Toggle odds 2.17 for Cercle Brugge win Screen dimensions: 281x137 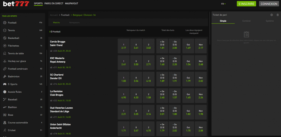[123, 46]
